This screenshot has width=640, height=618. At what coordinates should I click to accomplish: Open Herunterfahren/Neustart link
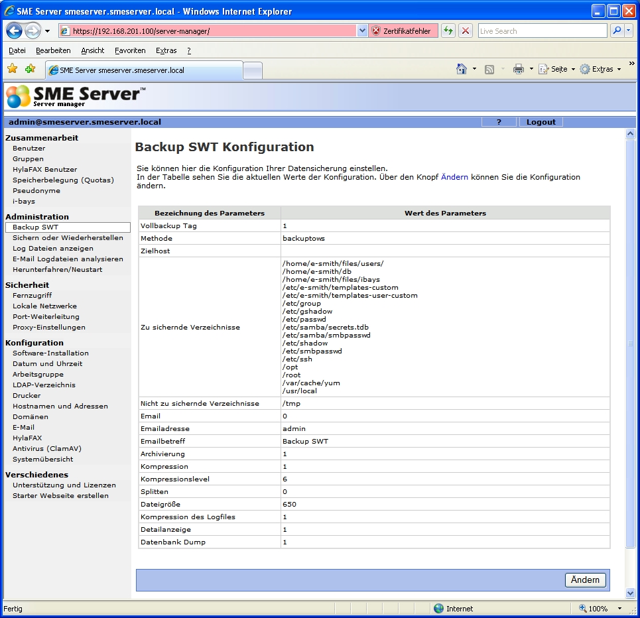click(58, 269)
